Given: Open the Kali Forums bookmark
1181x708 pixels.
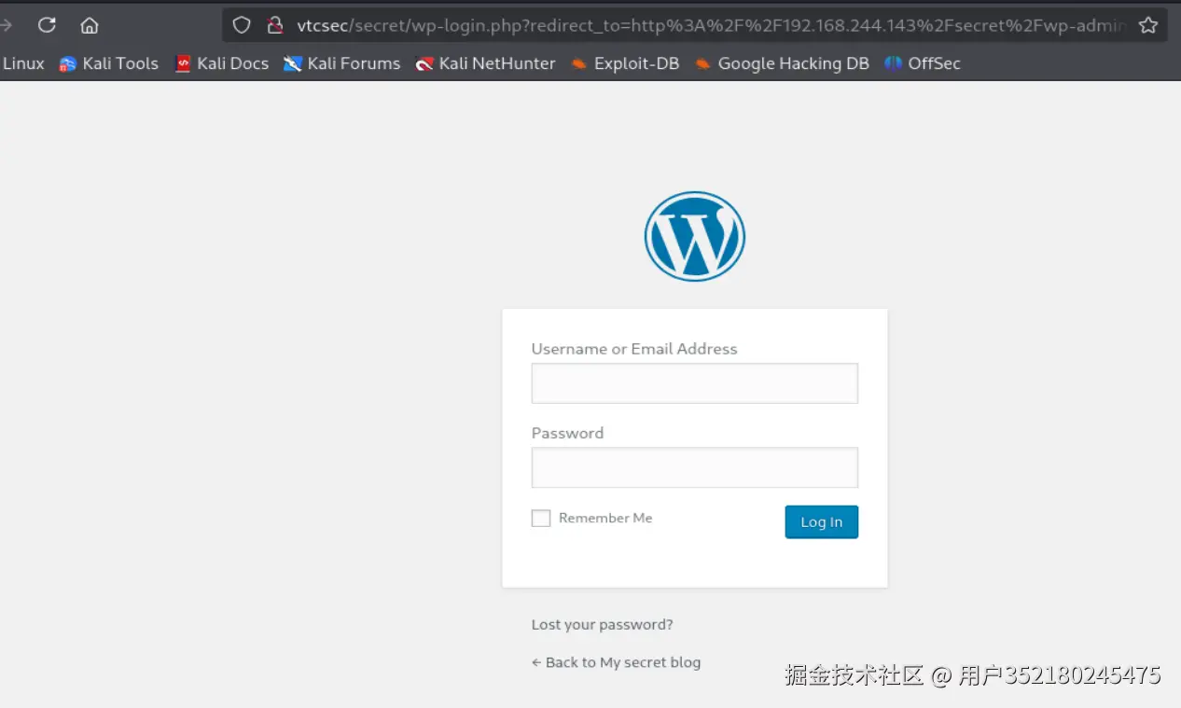Looking at the screenshot, I should pos(342,63).
